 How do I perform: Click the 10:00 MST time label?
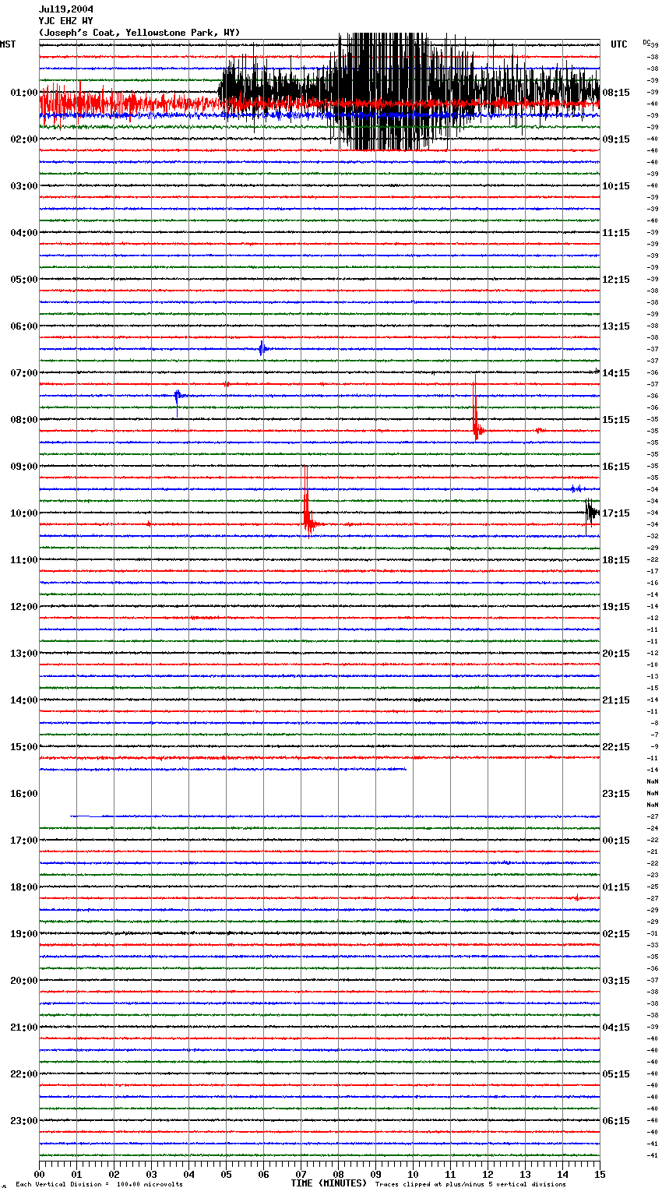[24, 513]
